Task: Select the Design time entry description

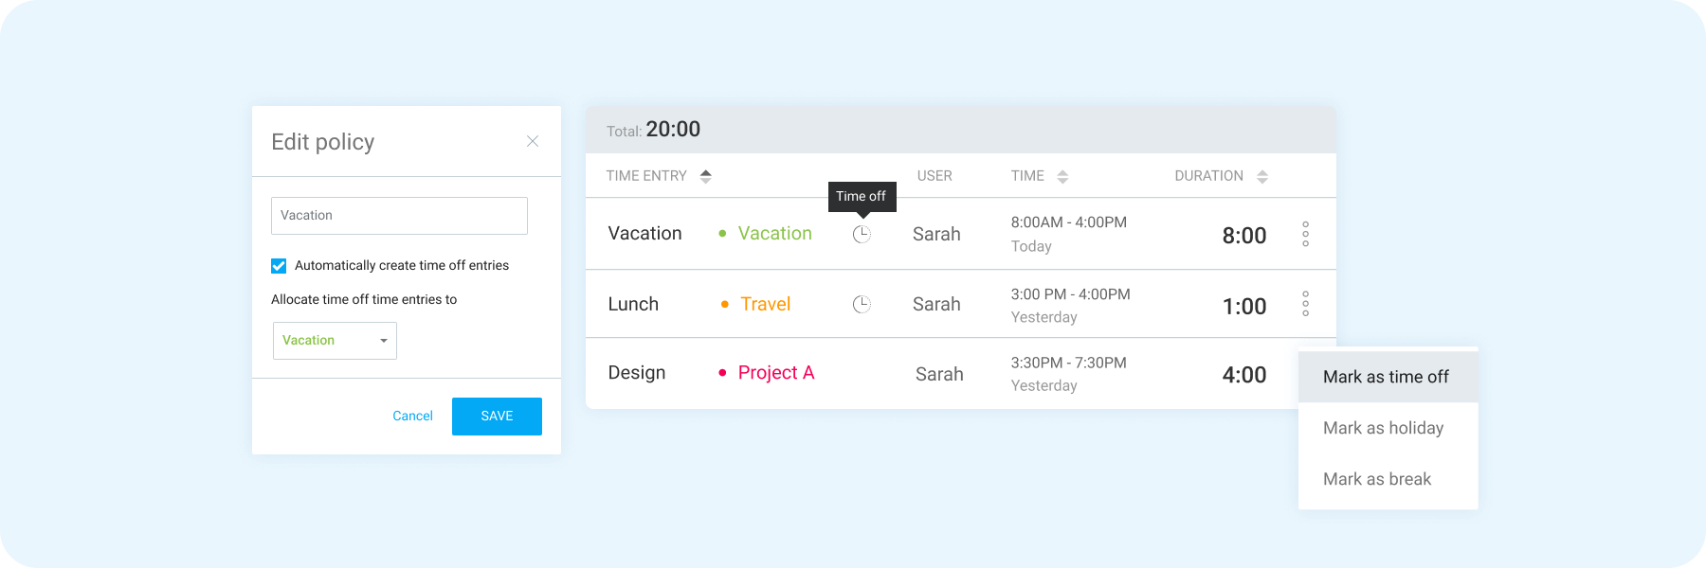Action: (x=637, y=373)
